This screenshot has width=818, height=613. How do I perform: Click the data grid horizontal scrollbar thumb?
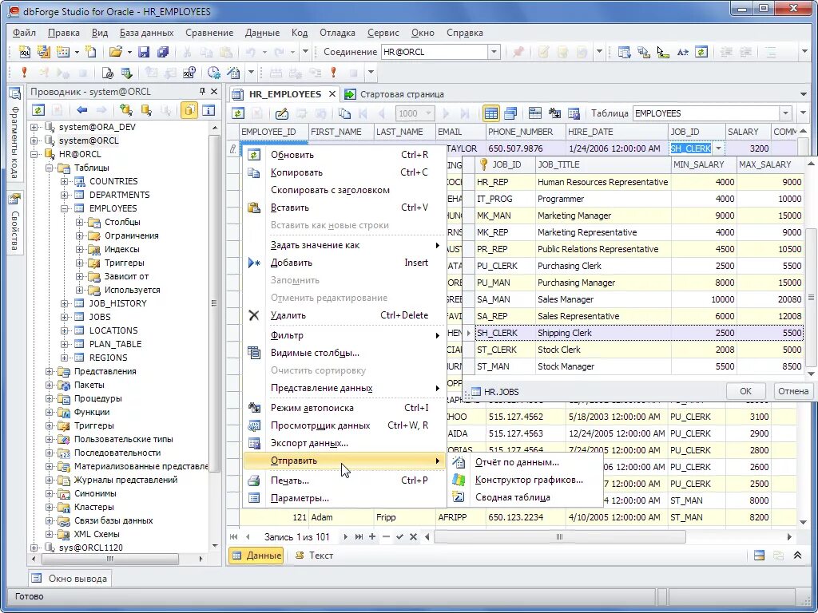pos(560,537)
